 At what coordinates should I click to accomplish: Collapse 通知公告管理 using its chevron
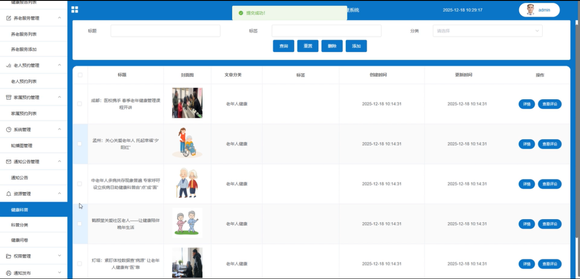click(60, 162)
